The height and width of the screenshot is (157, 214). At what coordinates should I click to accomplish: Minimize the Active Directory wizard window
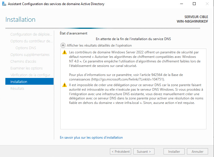click(181, 4)
